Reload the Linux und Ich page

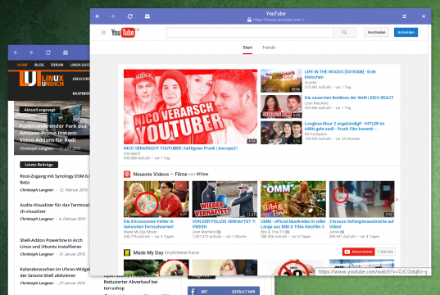pyautogui.click(x=48, y=52)
